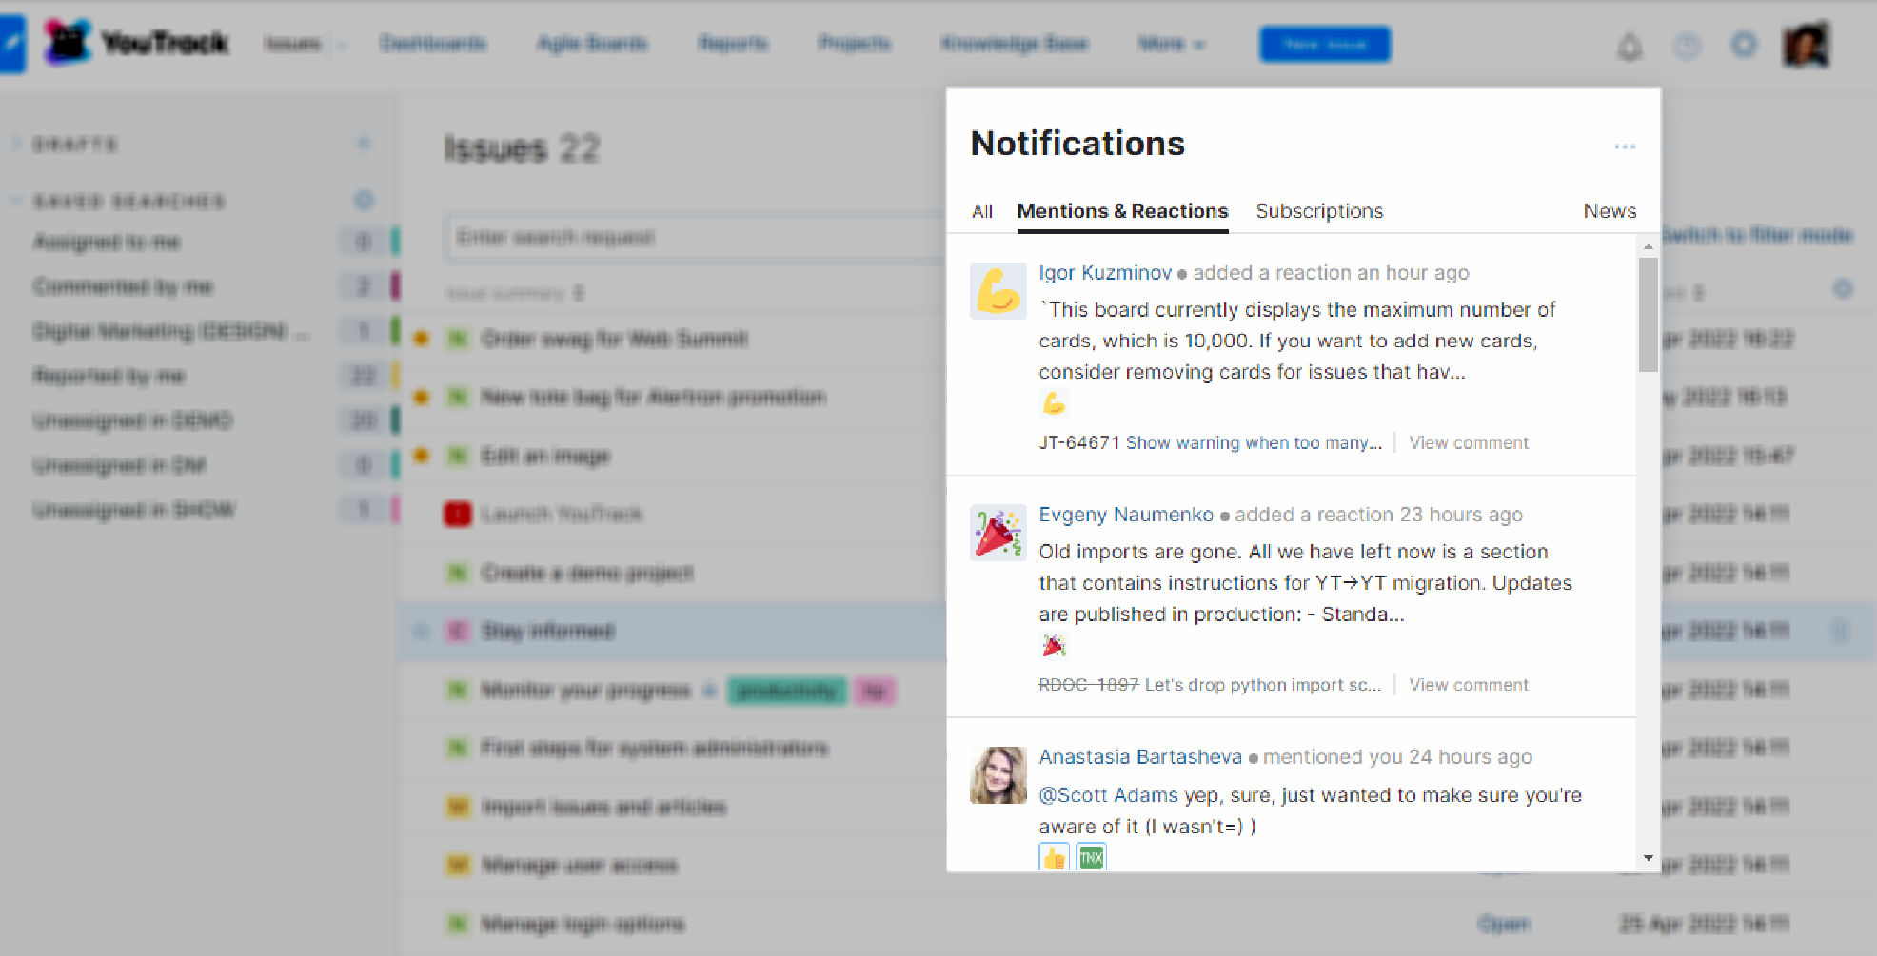Image resolution: width=1877 pixels, height=956 pixels.
Task: Open Reports in the top navigation
Action: pos(733,44)
